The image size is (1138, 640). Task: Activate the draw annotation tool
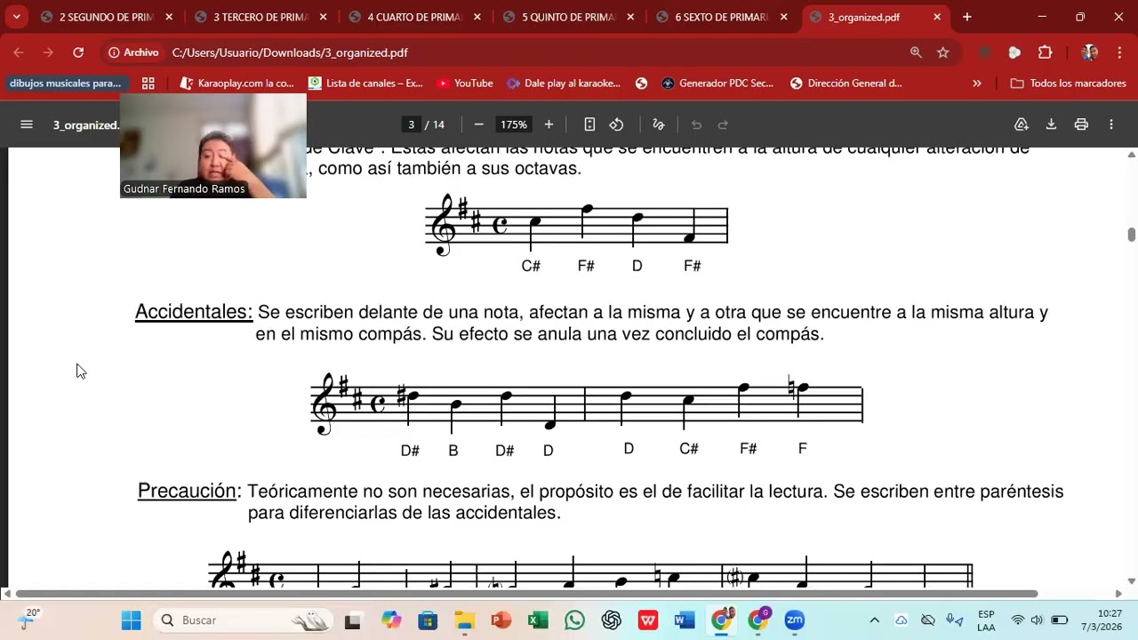click(x=659, y=124)
